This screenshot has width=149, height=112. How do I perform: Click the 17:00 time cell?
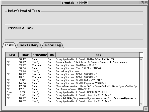click(x=22, y=86)
